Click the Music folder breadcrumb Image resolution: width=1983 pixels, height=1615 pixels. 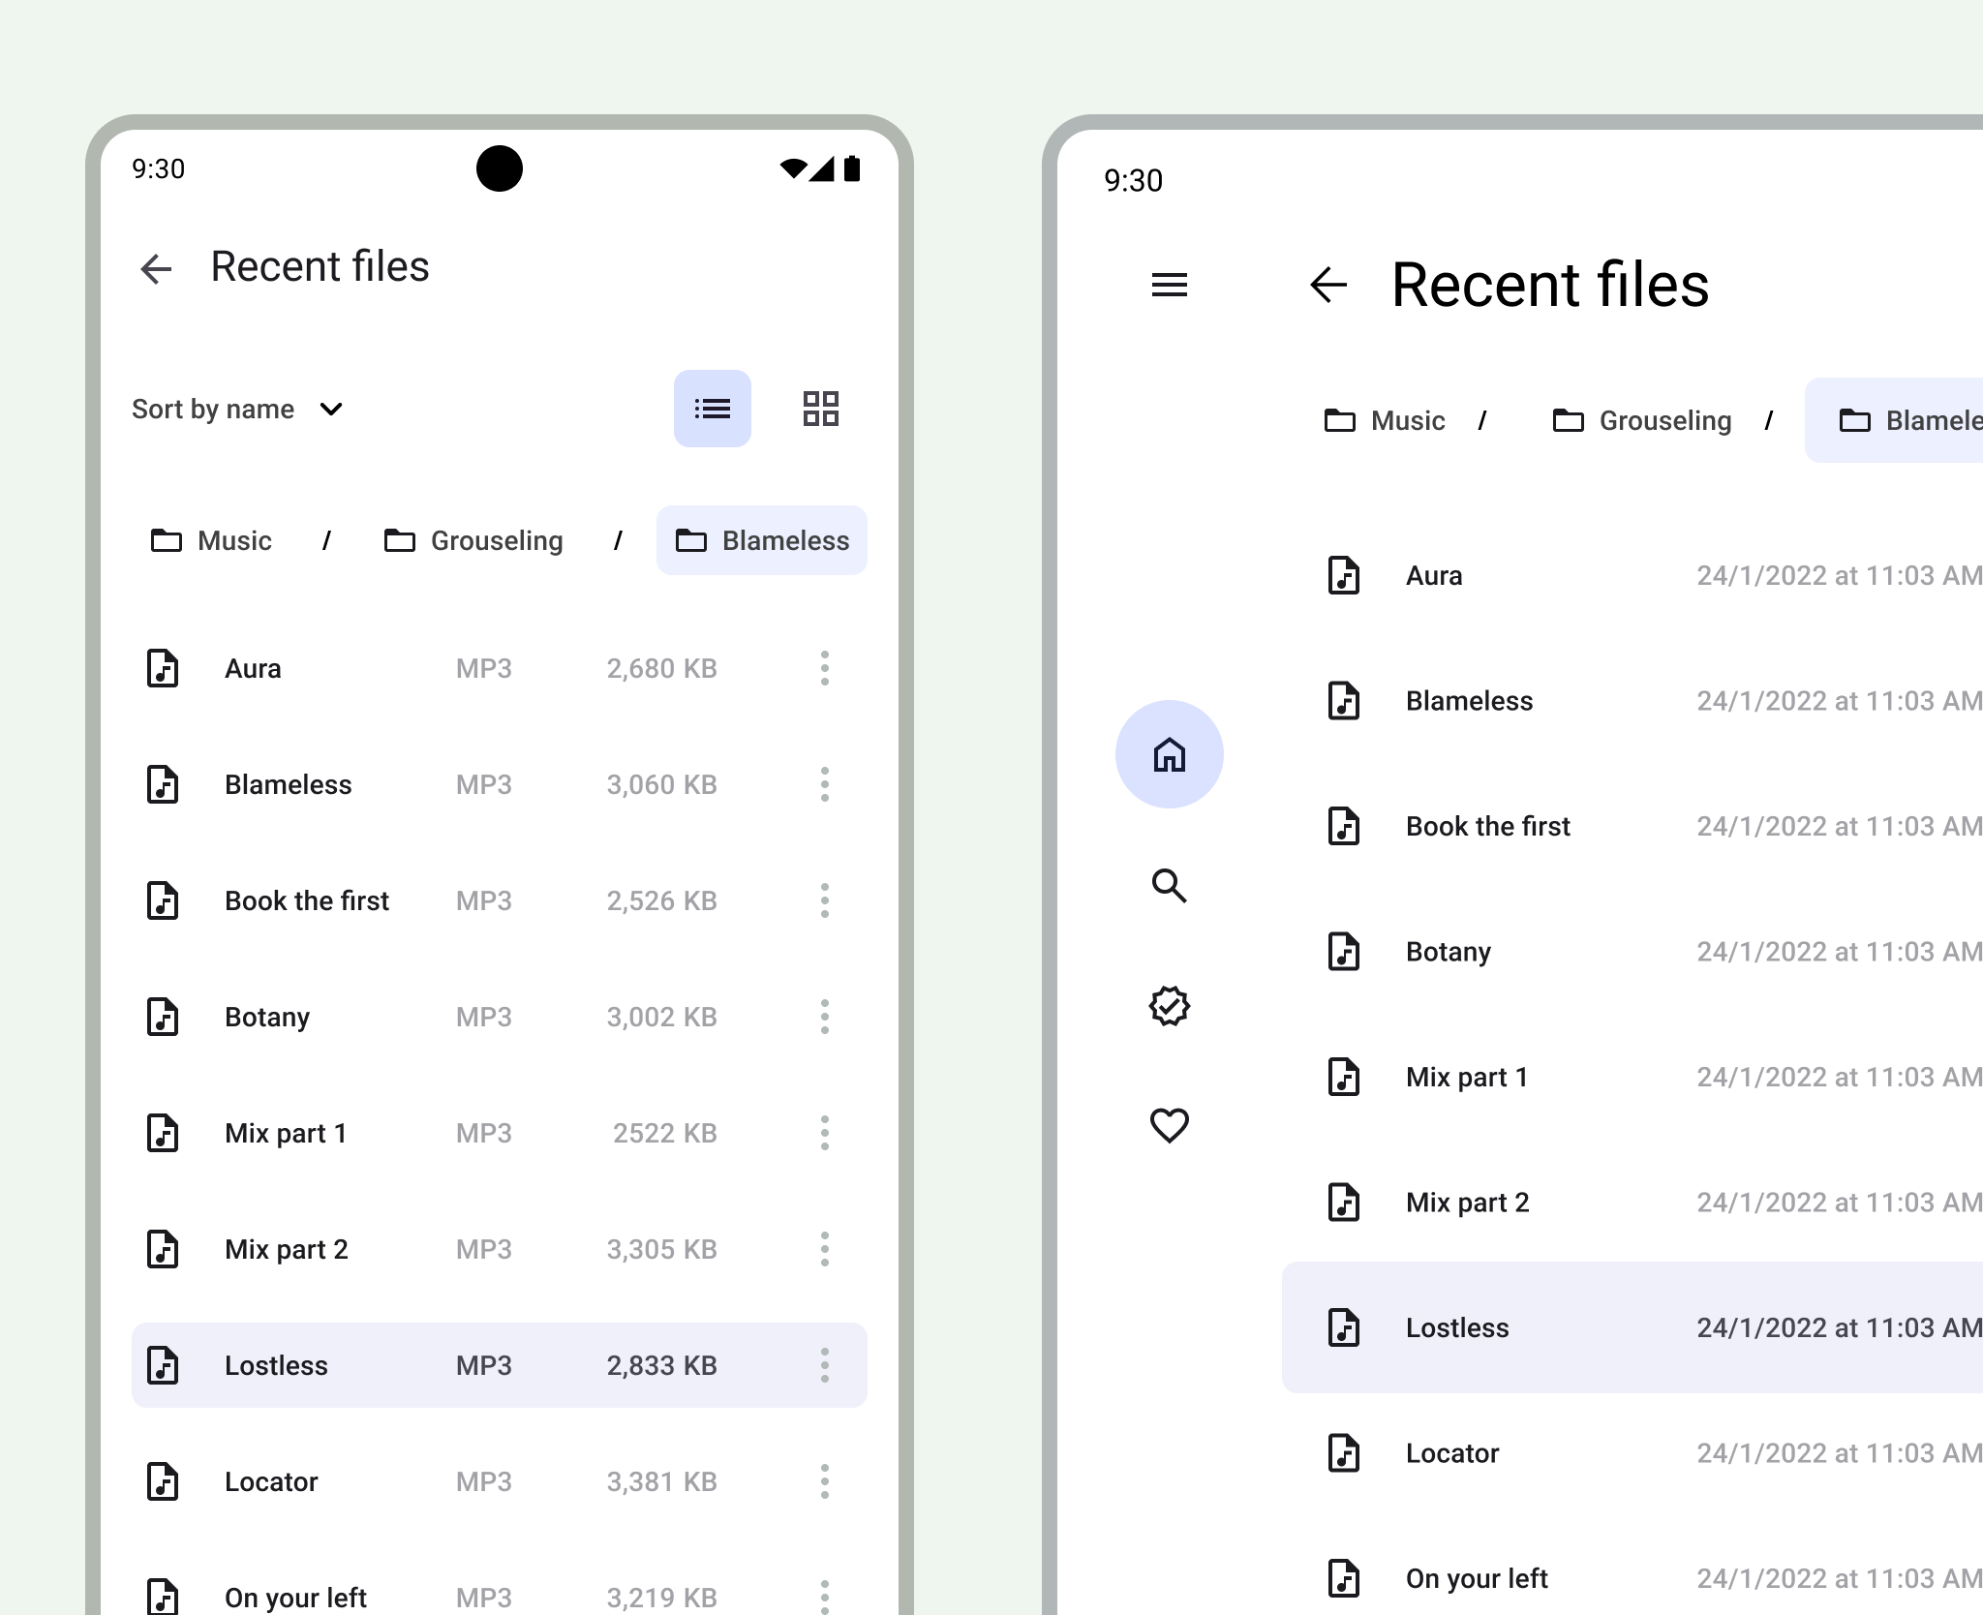(211, 540)
